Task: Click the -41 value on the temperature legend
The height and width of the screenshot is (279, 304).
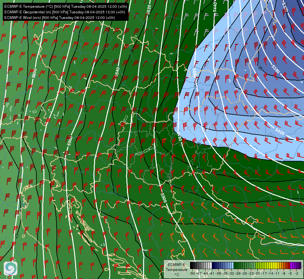Action: 211,273
